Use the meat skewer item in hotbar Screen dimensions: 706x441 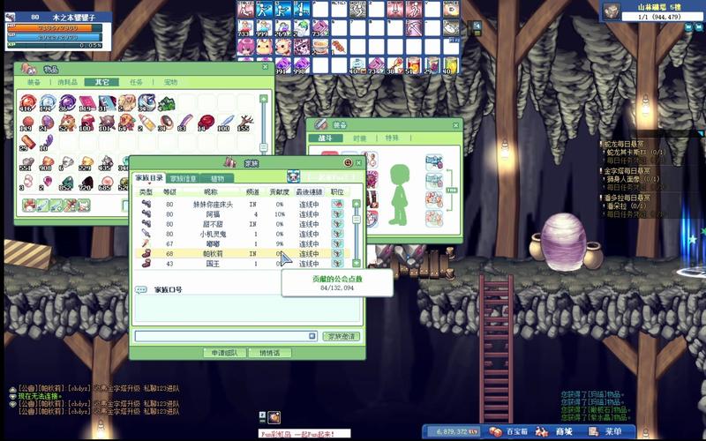339,47
